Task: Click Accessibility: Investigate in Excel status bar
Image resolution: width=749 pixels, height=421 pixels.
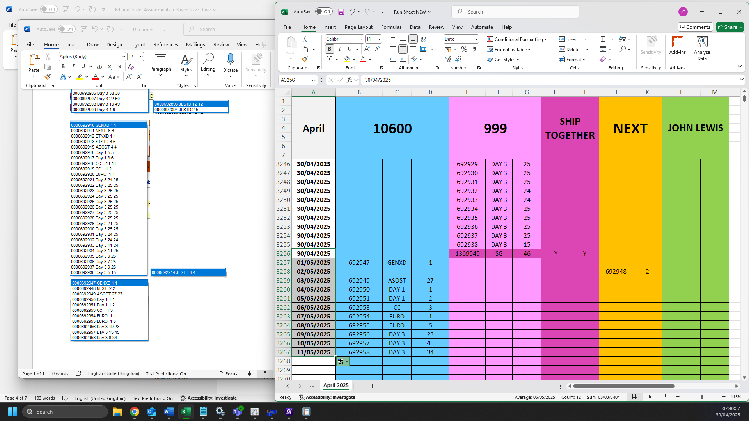Action: click(327, 397)
